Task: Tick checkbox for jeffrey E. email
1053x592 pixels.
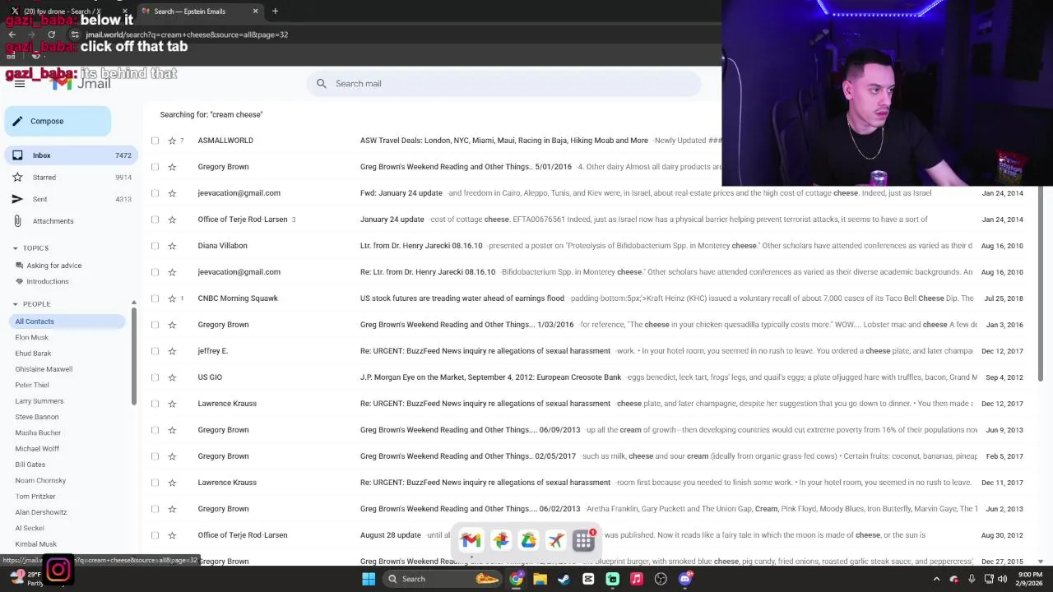Action: [155, 351]
